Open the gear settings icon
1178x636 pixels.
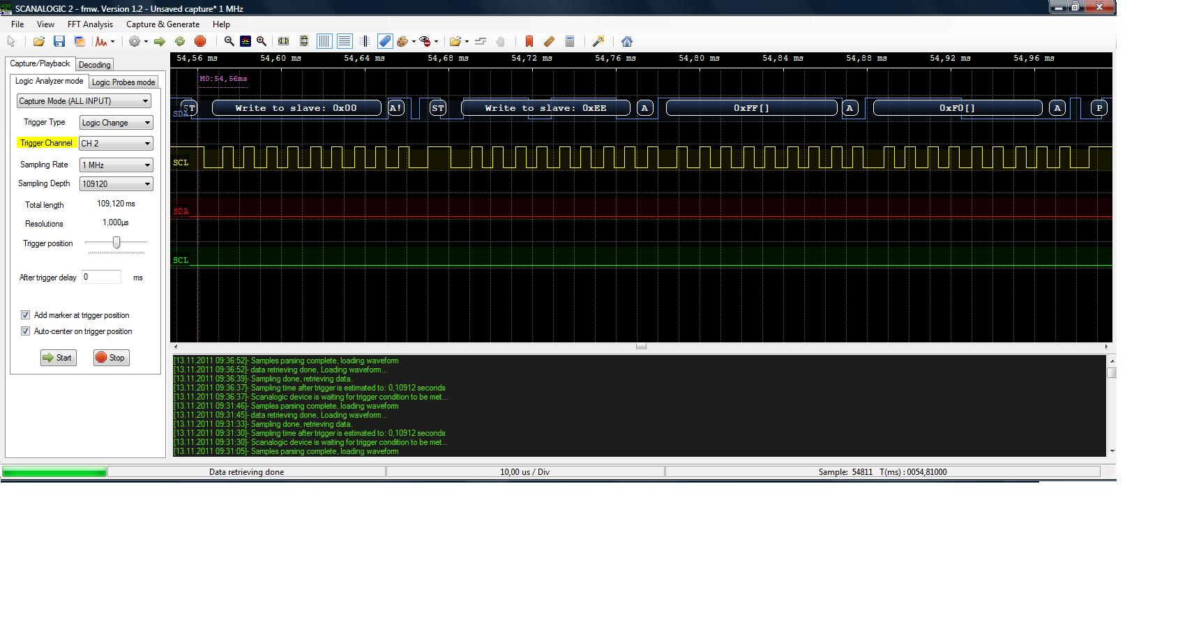135,42
